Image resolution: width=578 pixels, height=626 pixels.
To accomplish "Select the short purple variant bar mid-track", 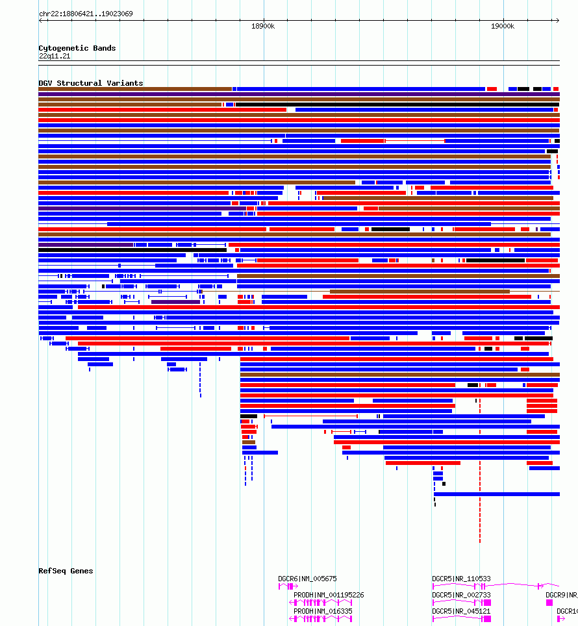I will coord(175,302).
